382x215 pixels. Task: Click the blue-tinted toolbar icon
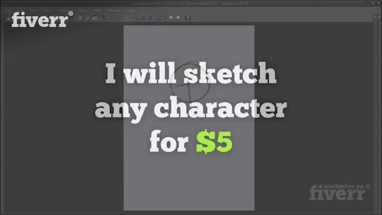150,17
